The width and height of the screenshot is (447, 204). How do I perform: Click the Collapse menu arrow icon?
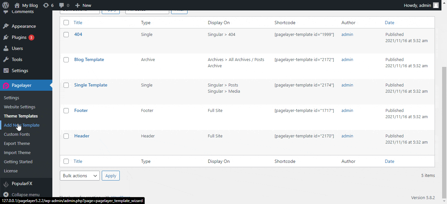click(6, 195)
